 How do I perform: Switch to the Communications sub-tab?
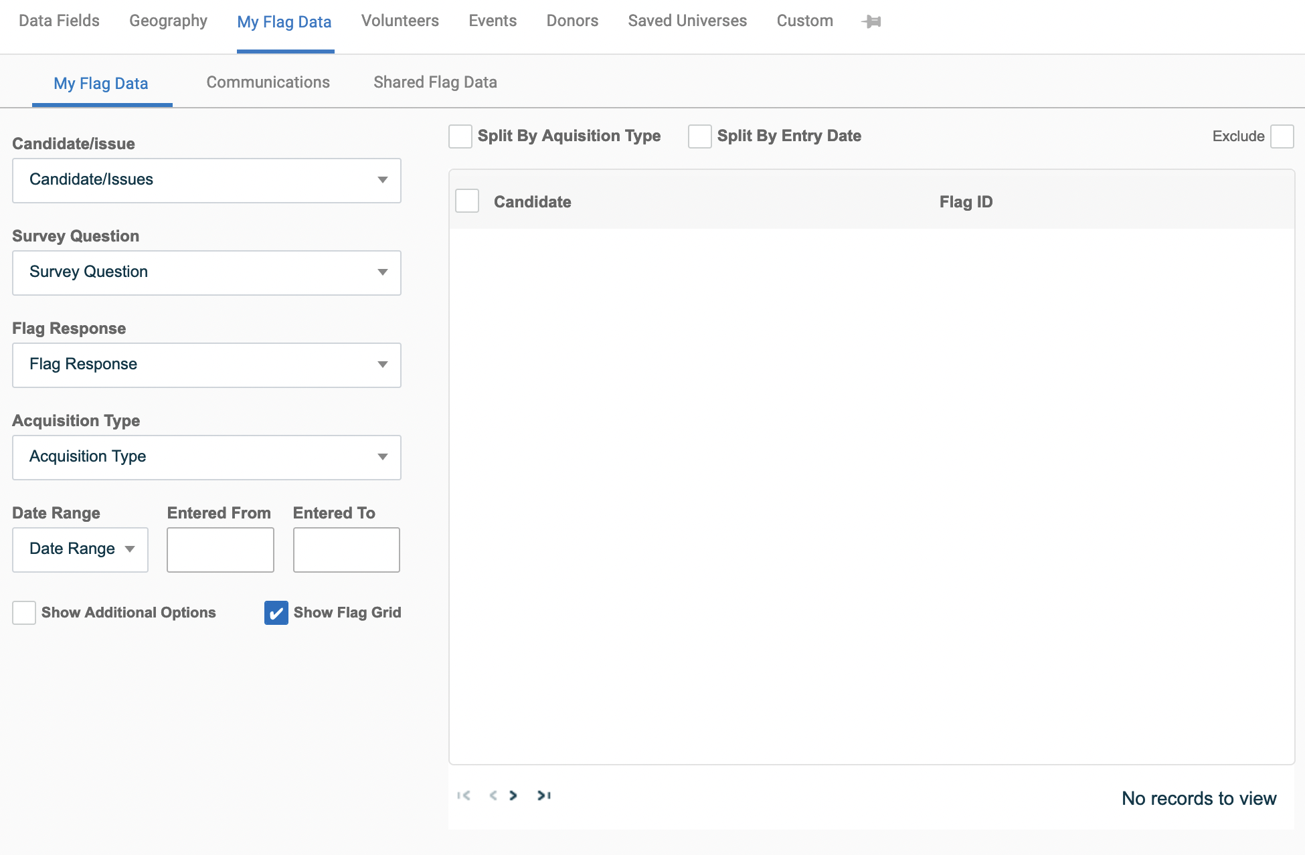pos(268,82)
